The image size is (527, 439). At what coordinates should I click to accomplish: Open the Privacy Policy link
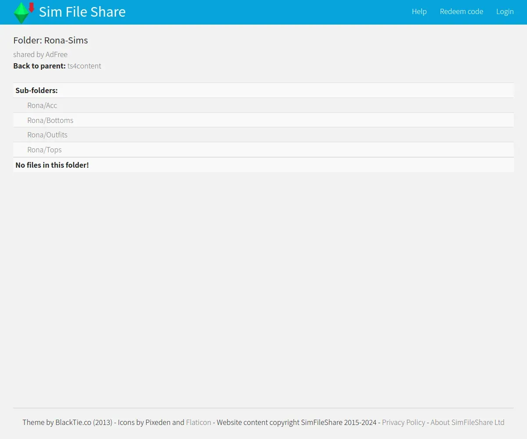(404, 422)
